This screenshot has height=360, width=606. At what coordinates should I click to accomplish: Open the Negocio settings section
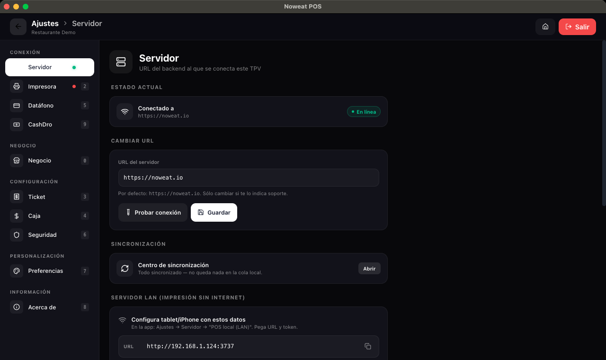point(50,160)
